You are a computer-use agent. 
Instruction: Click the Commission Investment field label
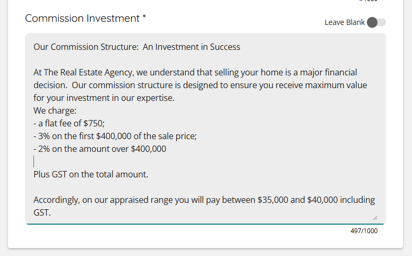pos(85,19)
